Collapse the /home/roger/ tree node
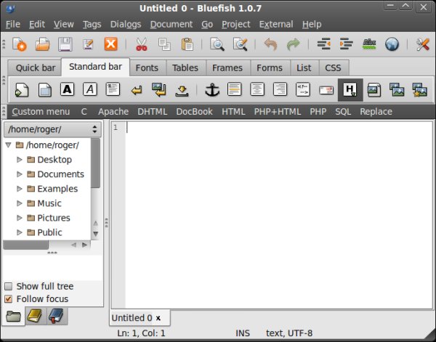Viewport: 436px width, 342px height. coord(8,144)
